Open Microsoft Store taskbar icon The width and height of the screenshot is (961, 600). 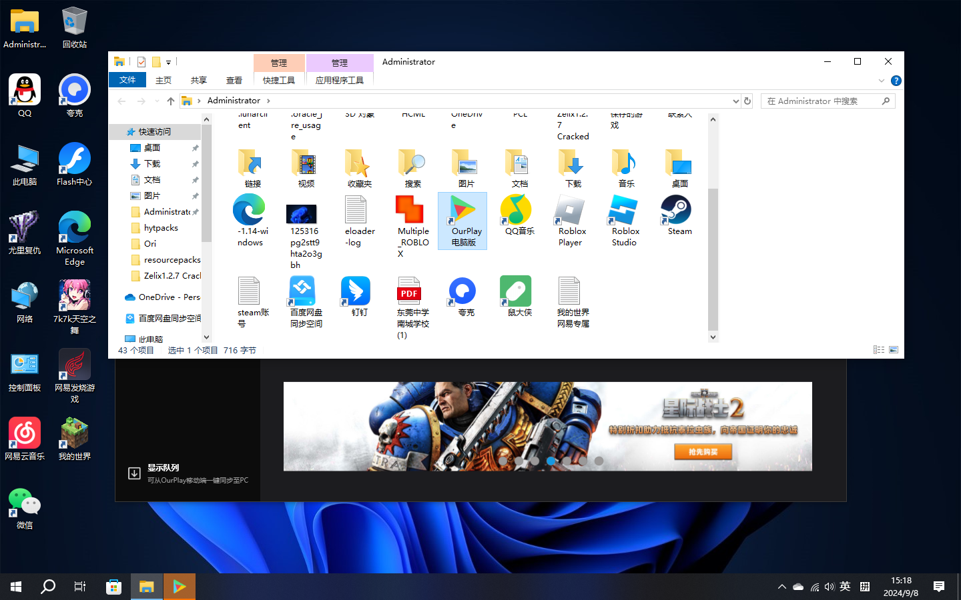[x=113, y=587]
